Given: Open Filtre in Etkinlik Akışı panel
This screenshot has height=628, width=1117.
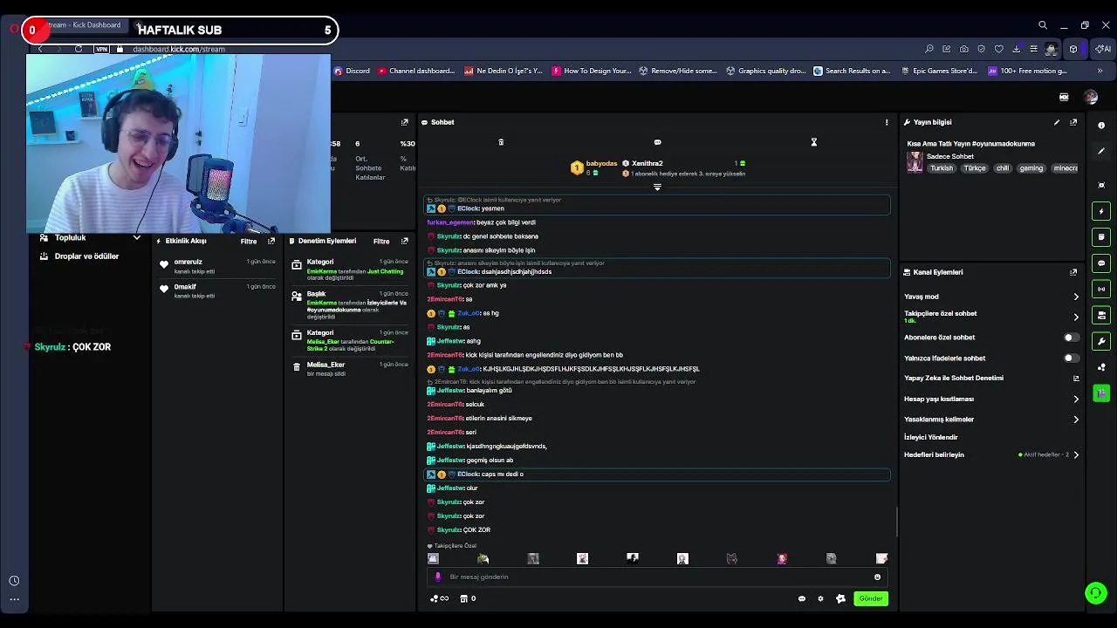Looking at the screenshot, I should (x=249, y=242).
